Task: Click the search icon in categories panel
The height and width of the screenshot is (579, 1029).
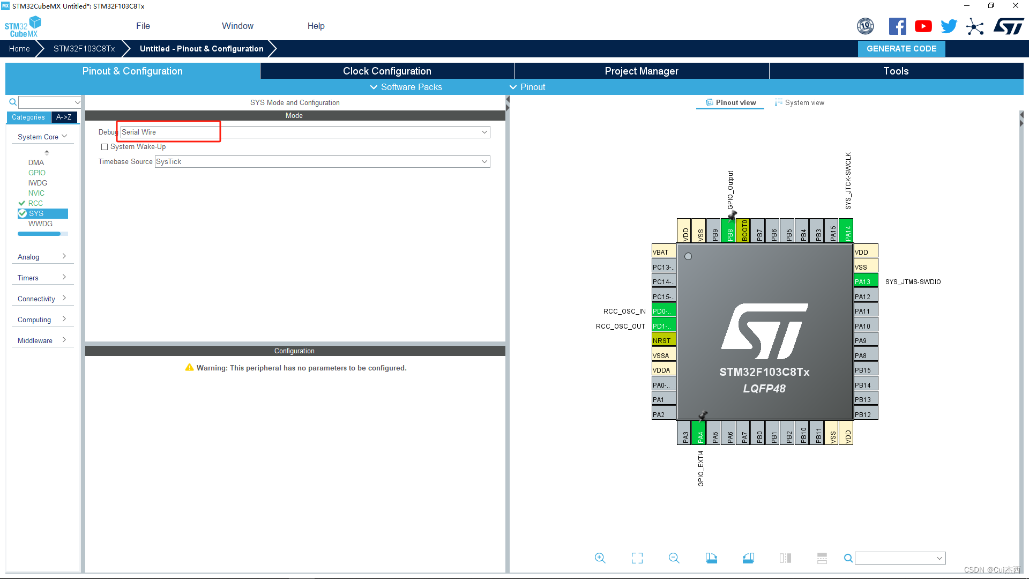Action: [12, 101]
